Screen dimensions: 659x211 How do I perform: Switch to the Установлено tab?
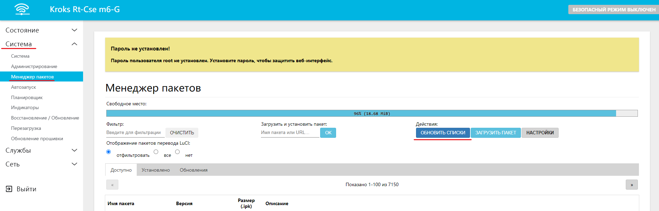point(156,170)
